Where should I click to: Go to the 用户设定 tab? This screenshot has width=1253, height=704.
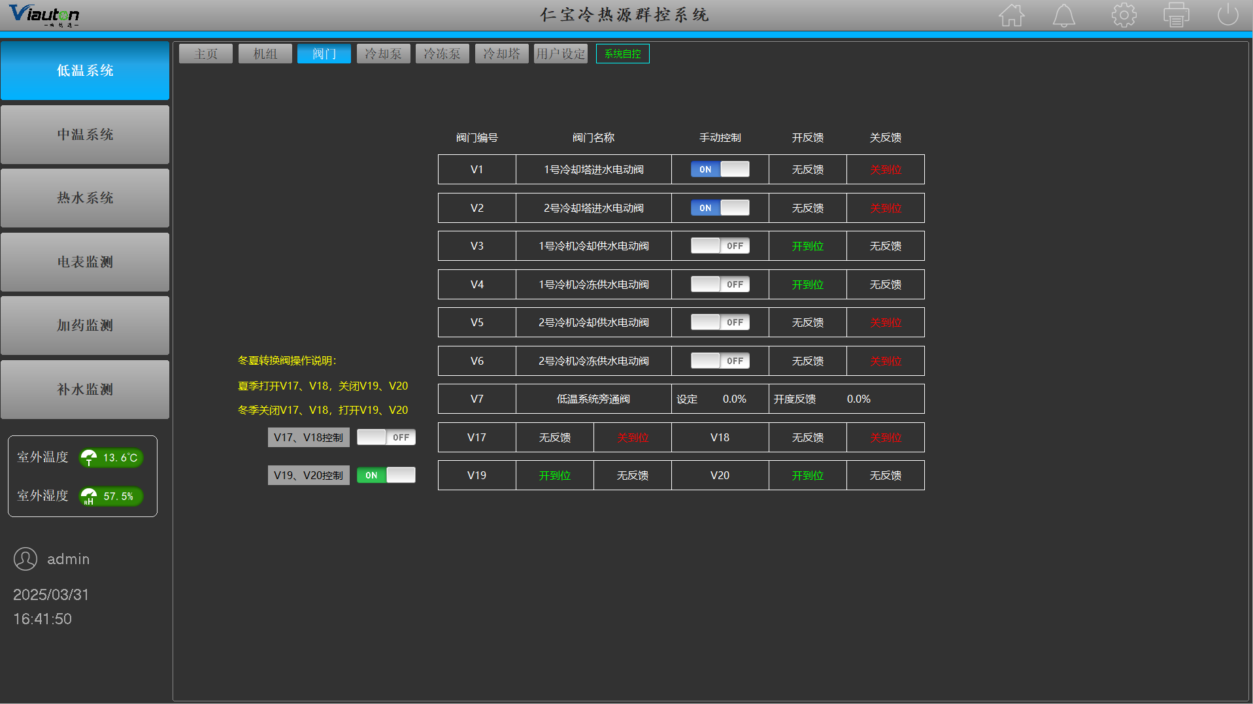click(x=560, y=54)
